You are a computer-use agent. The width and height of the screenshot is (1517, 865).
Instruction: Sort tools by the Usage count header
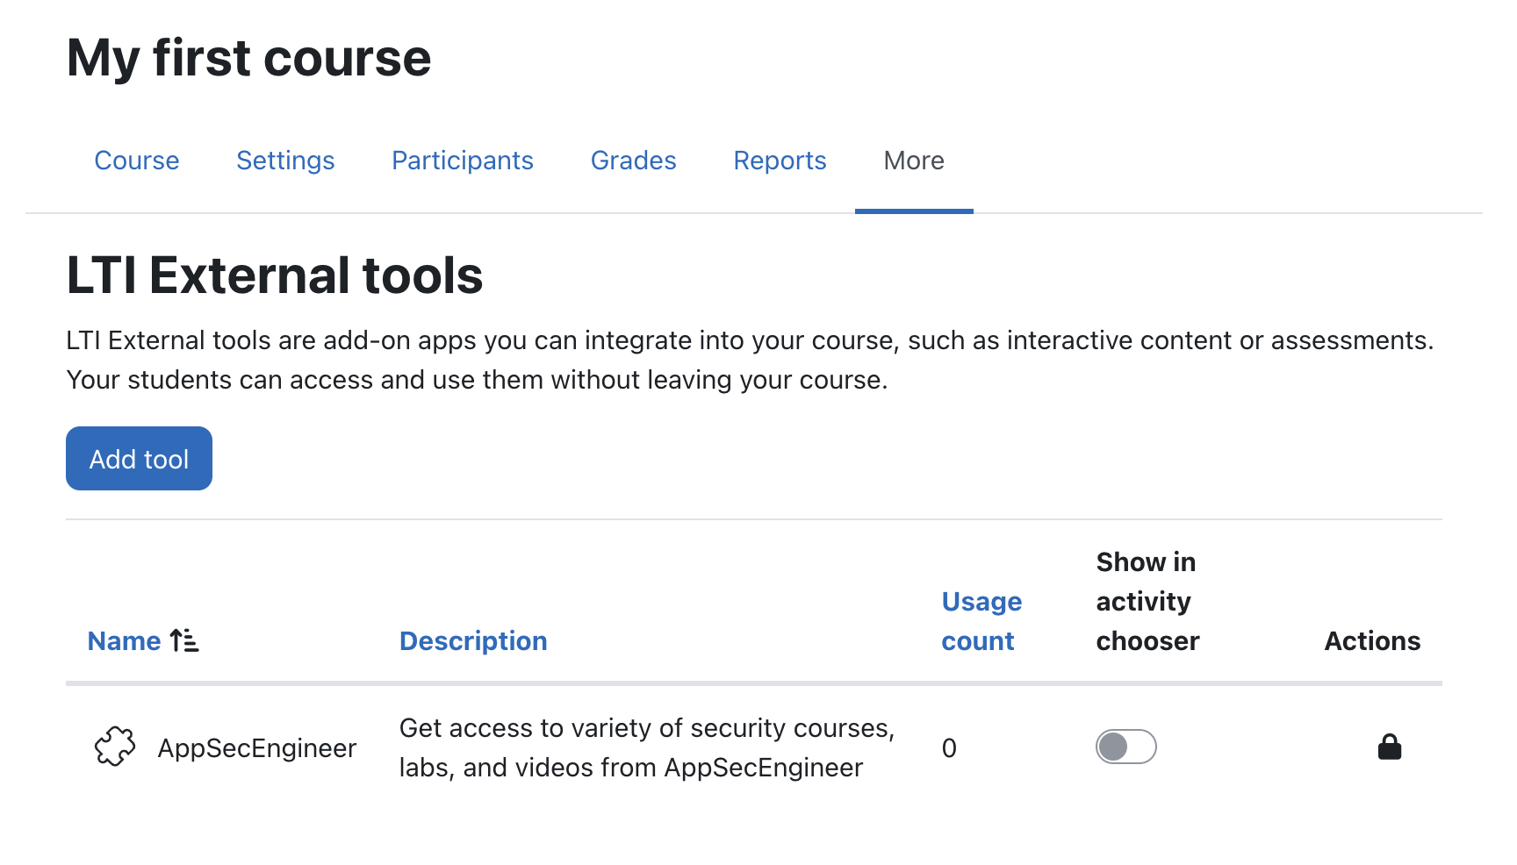(x=981, y=621)
